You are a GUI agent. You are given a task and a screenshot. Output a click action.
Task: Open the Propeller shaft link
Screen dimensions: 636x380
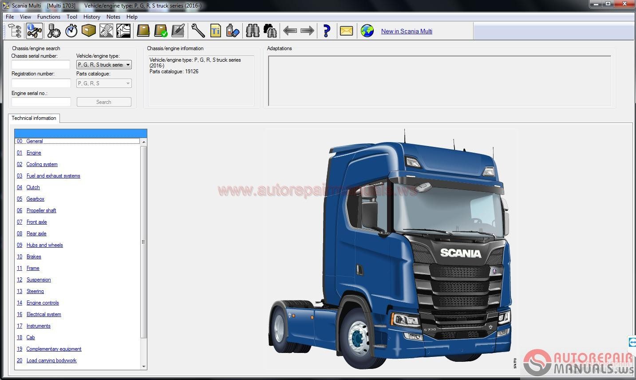click(41, 210)
